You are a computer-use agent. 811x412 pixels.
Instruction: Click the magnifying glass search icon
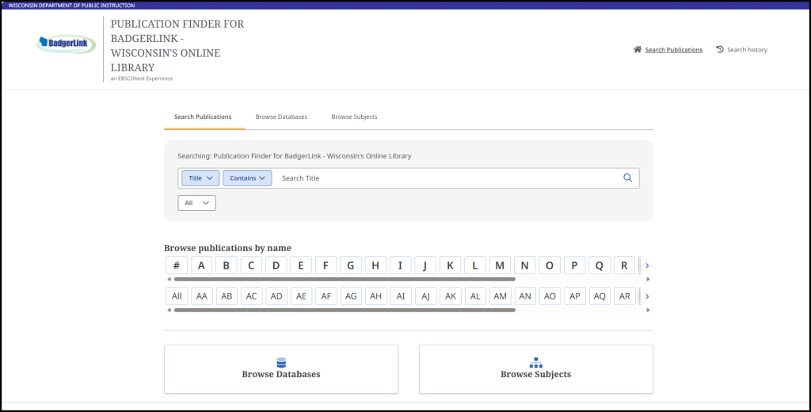click(x=627, y=178)
